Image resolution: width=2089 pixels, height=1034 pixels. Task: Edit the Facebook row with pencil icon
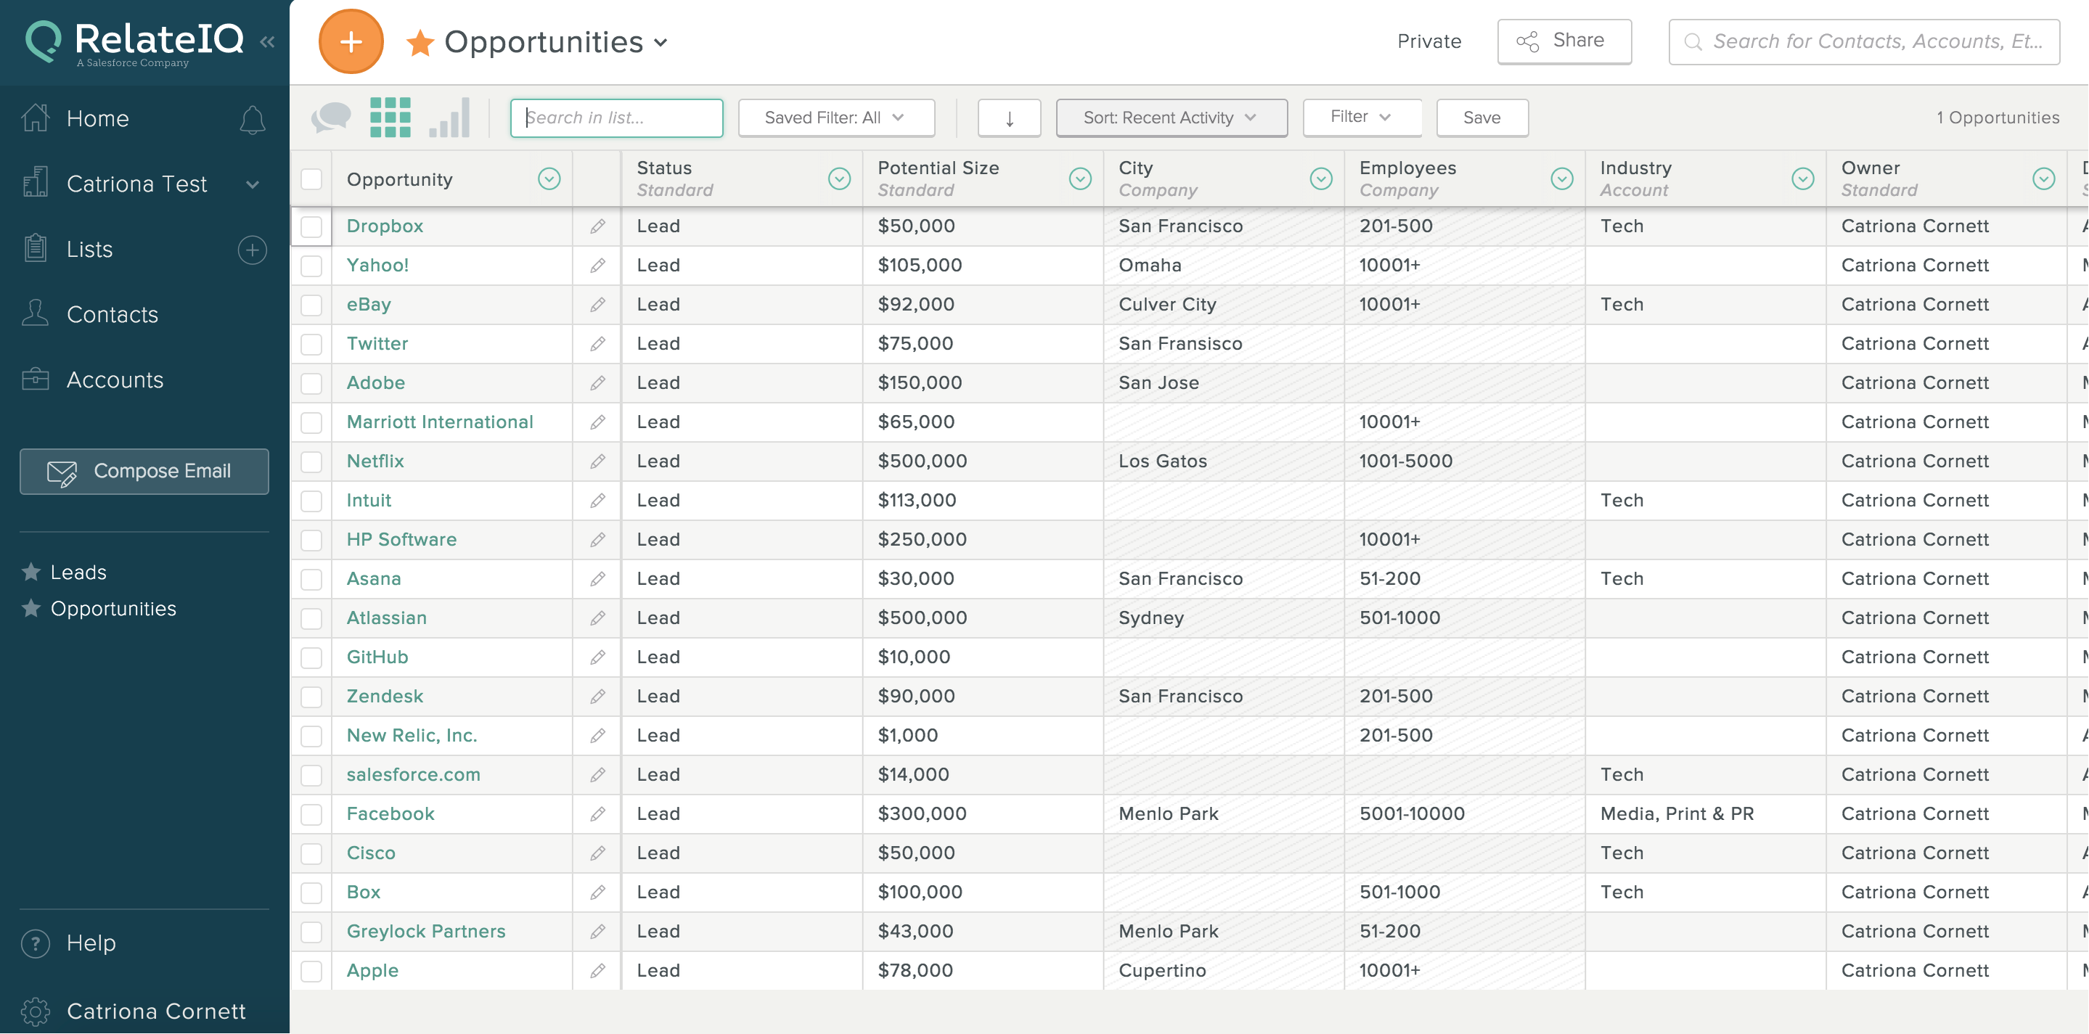coord(597,814)
